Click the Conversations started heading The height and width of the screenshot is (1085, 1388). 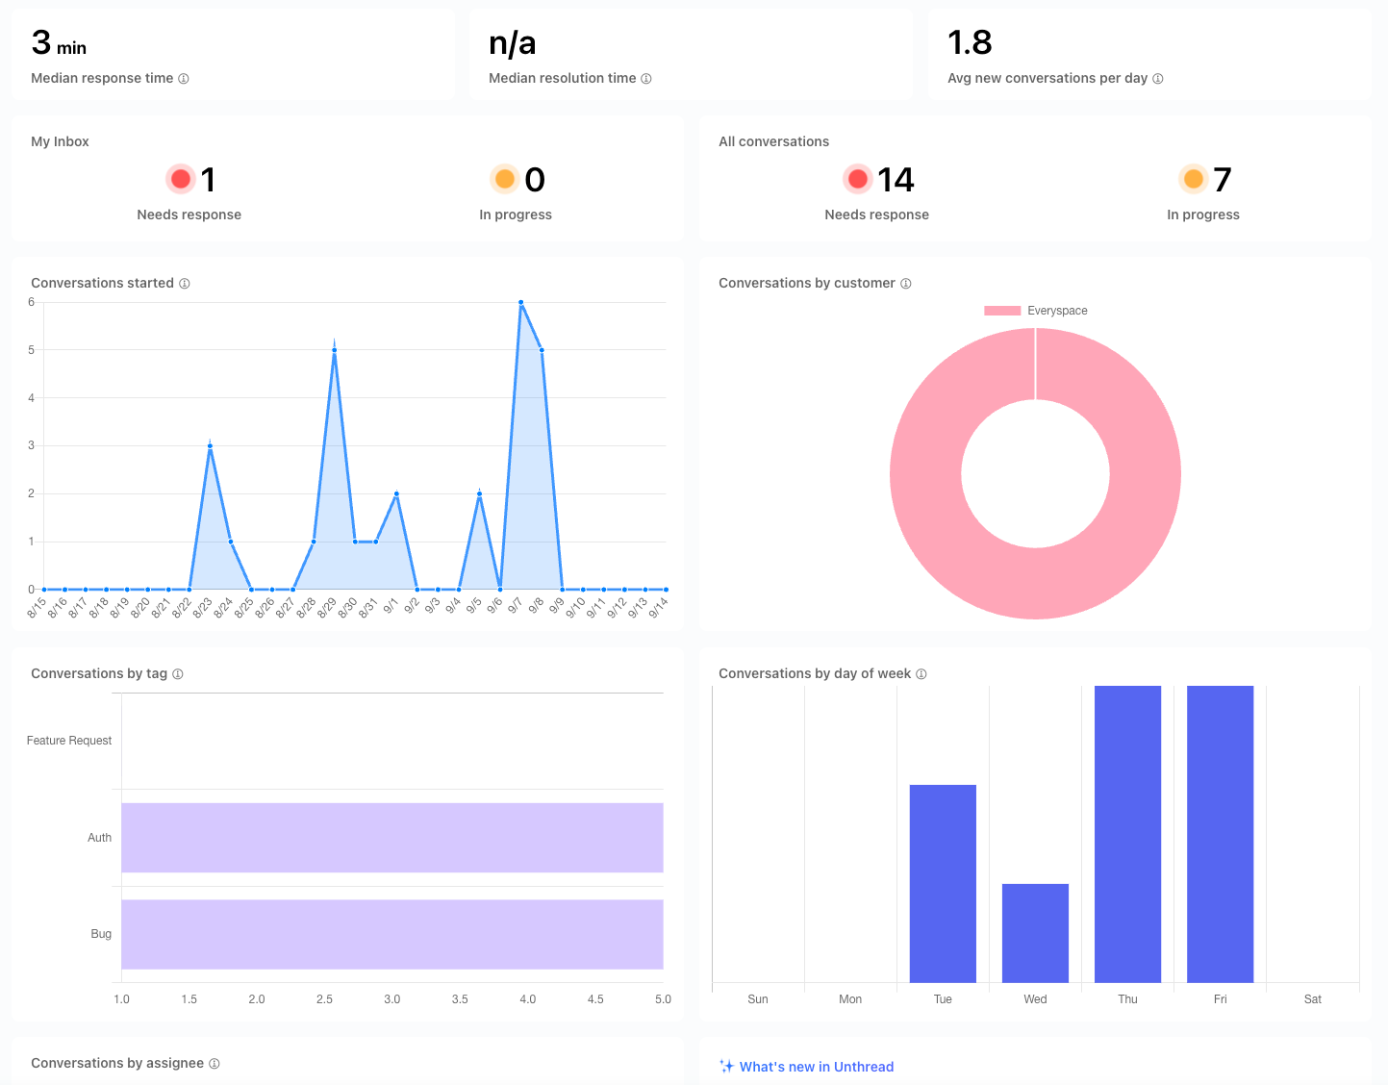(102, 284)
